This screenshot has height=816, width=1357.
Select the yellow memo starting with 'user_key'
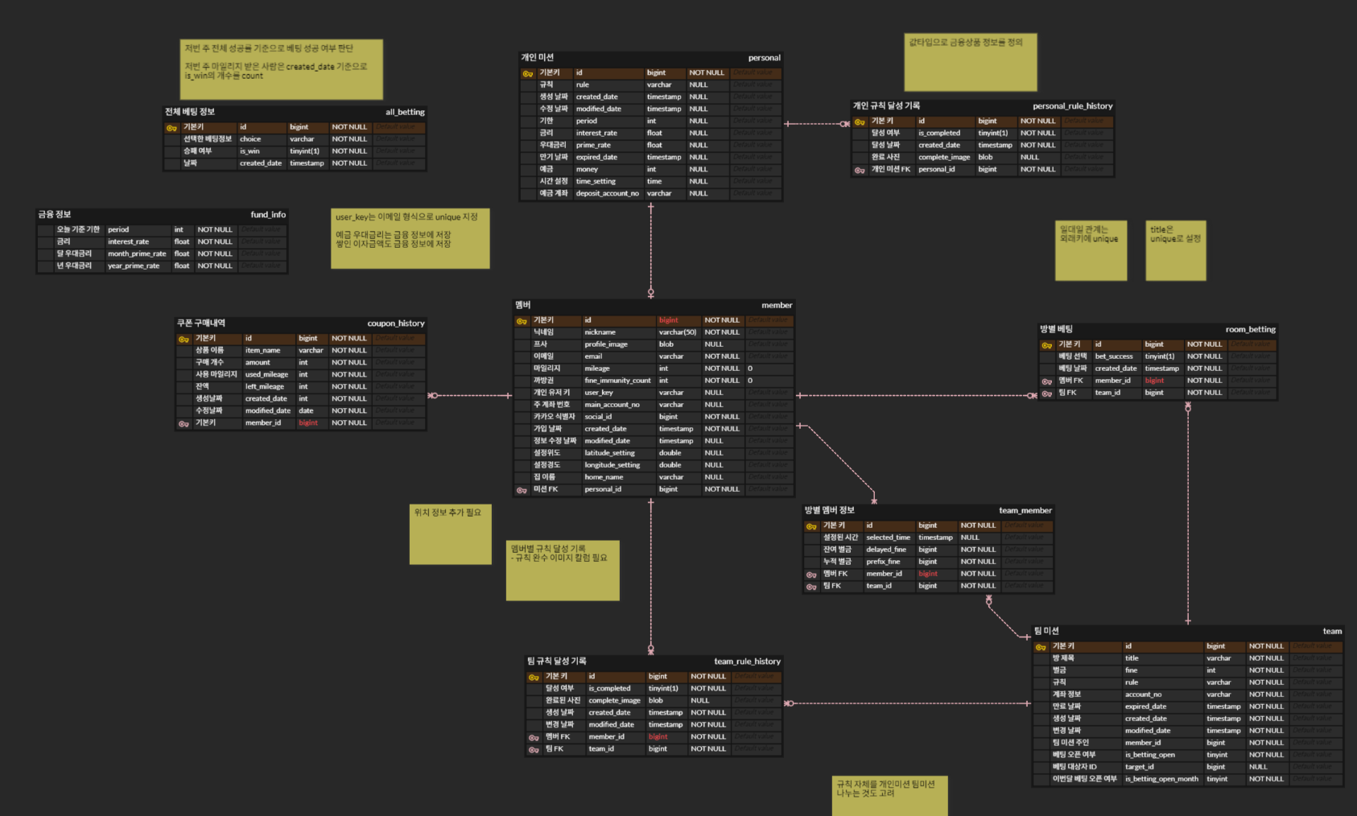[x=410, y=239]
